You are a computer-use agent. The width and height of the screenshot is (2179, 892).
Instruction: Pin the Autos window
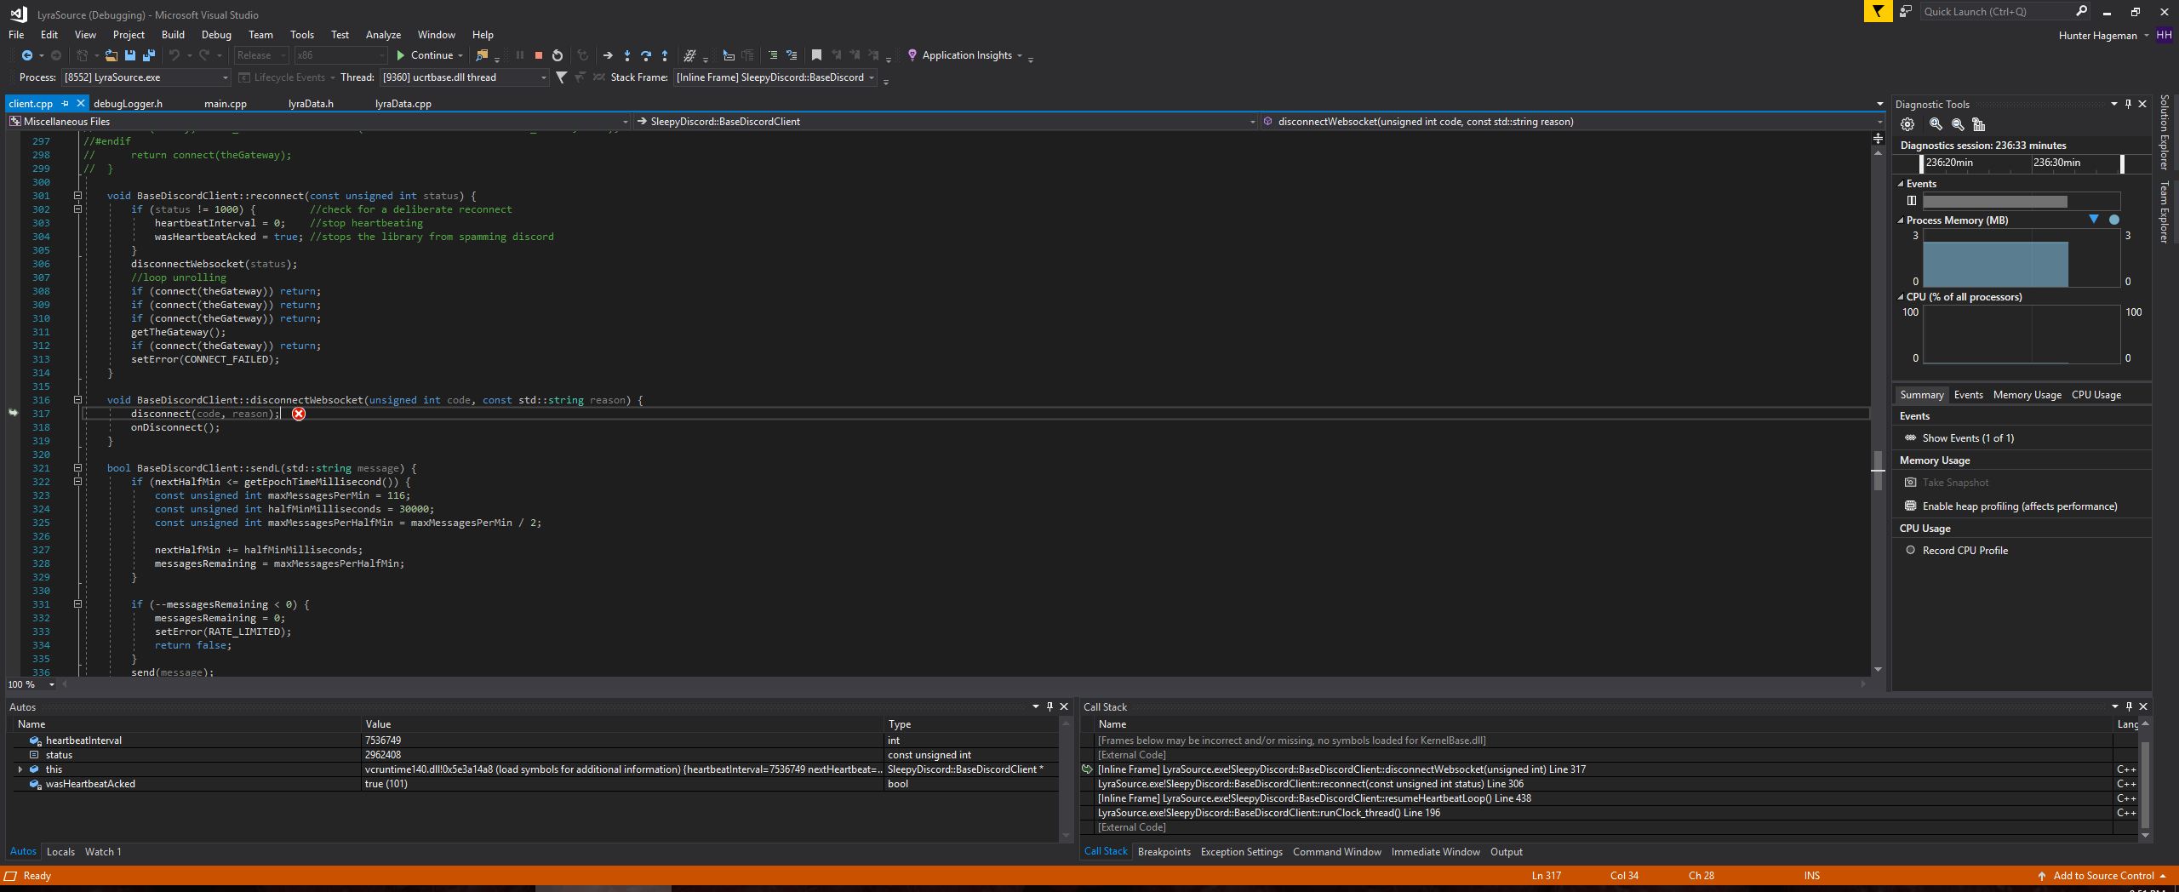click(1049, 706)
